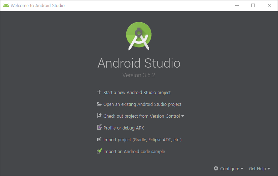Viewport: 278px width, 176px height.
Task: Click the import code sample icon
Action: click(99, 151)
